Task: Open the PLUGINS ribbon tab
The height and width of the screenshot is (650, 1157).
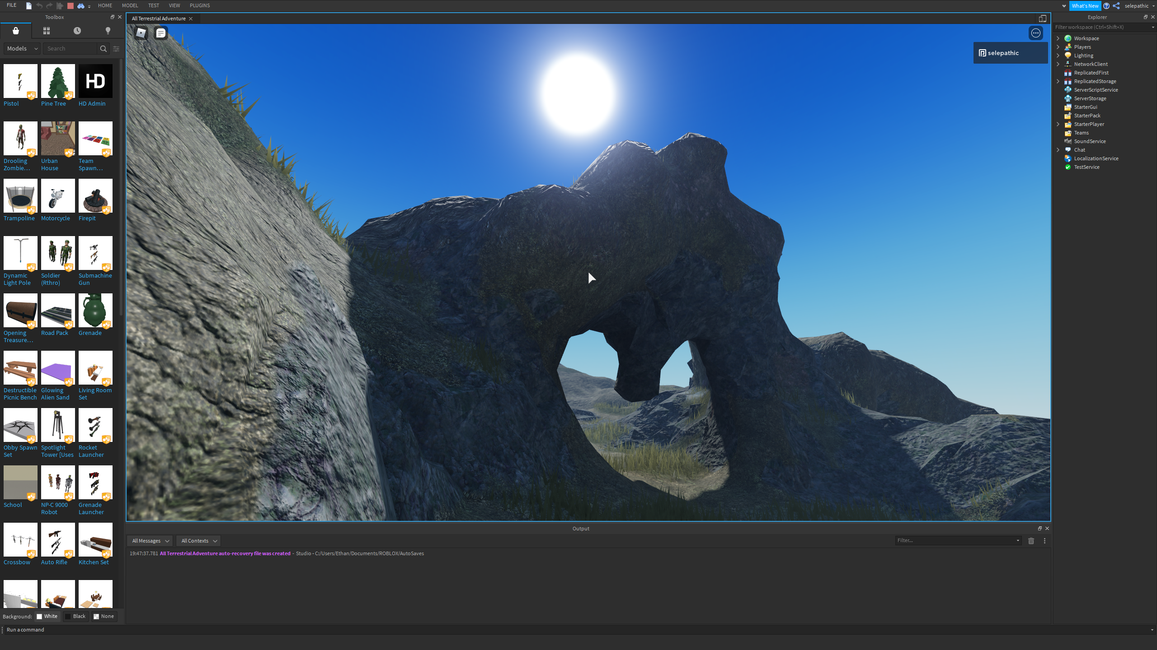Action: 200,5
